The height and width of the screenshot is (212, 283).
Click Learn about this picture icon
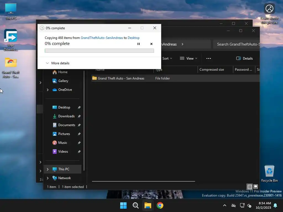point(269,14)
